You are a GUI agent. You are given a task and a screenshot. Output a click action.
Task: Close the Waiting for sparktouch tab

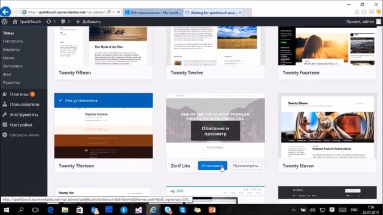pos(240,13)
